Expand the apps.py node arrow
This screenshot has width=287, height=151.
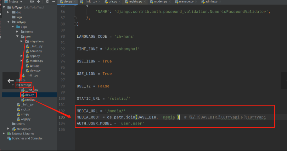[22, 56]
